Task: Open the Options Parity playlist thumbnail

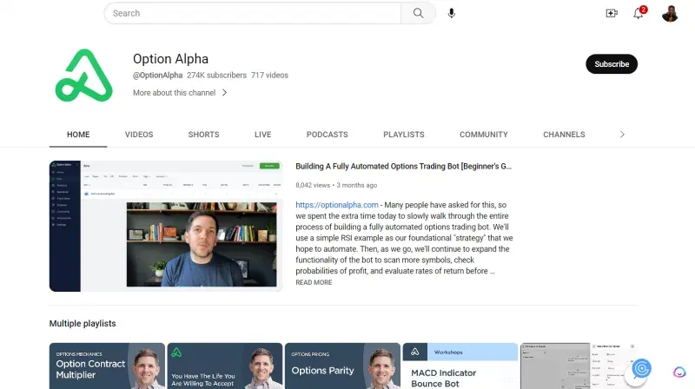Action: (342, 366)
